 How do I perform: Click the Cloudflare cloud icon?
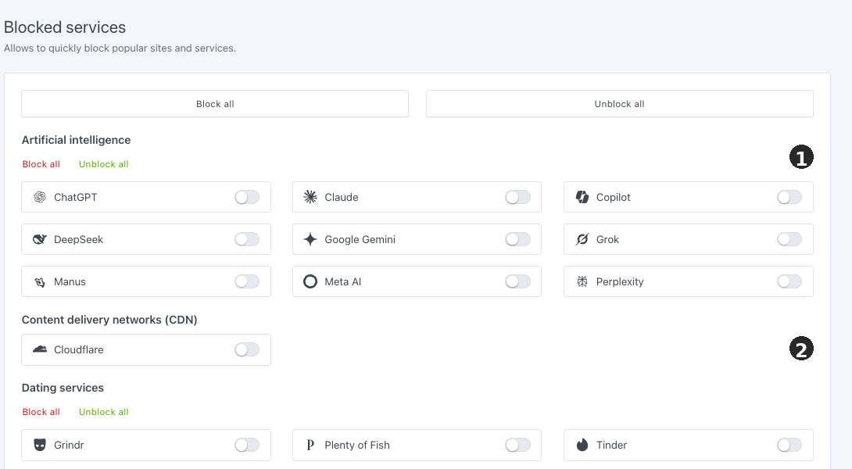[x=40, y=349]
